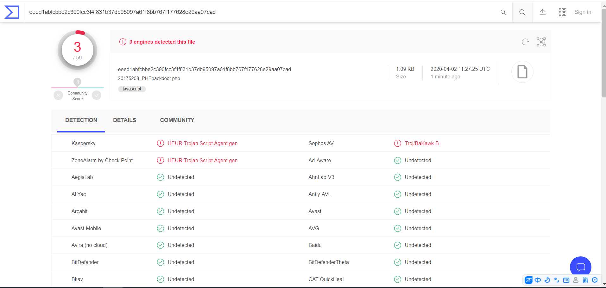Click the file hash in the summary card
606x288 pixels.
(x=204, y=69)
